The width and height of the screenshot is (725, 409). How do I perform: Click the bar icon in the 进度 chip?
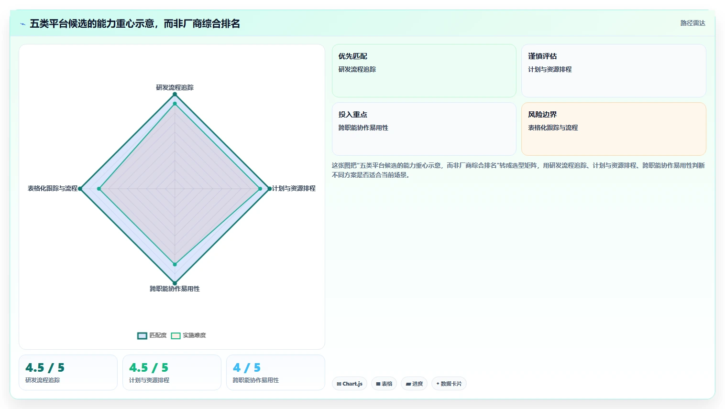point(408,384)
